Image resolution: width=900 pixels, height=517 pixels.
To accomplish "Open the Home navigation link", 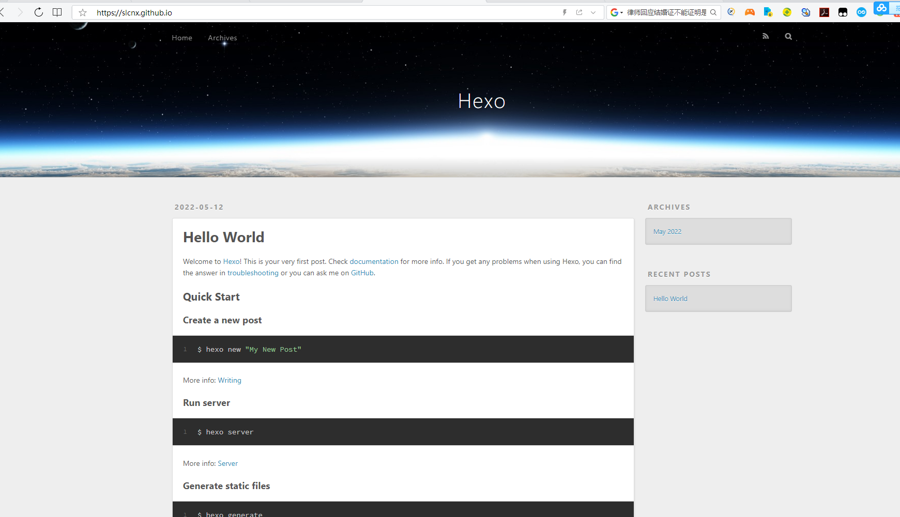I will click(x=182, y=38).
